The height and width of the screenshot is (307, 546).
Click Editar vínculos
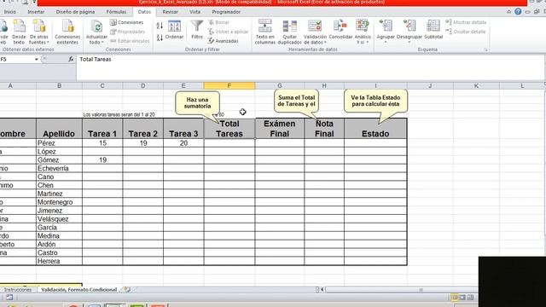[x=130, y=41]
